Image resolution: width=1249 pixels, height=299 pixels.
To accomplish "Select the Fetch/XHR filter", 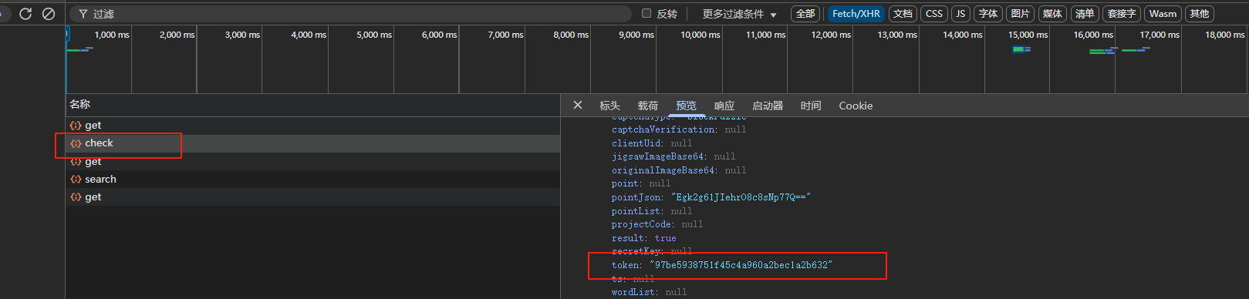I will pyautogui.click(x=856, y=14).
